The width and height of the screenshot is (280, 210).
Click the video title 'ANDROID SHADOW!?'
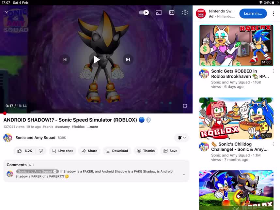click(x=77, y=120)
